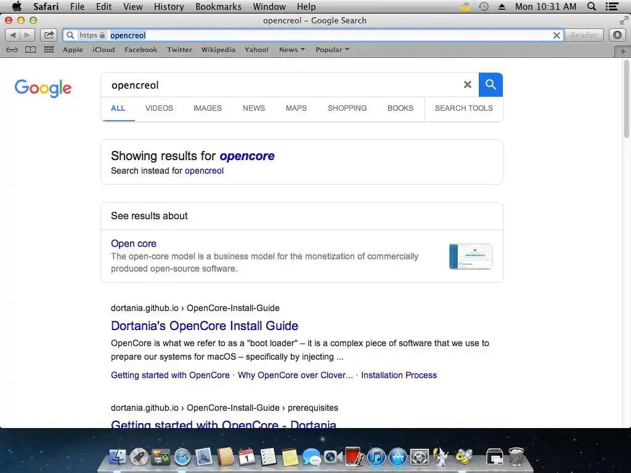Open the App Store from the Dock
This screenshot has height=473, width=631.
398,458
